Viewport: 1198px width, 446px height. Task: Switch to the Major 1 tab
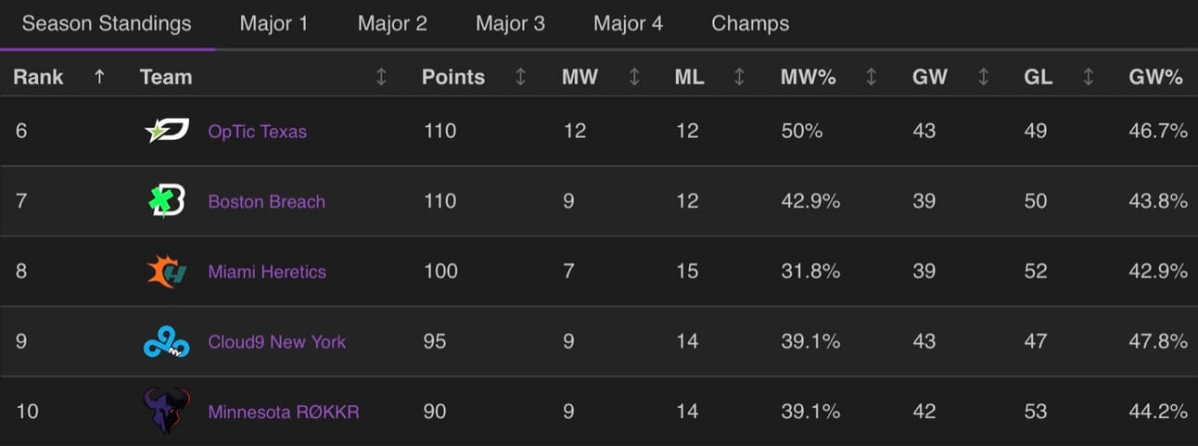point(274,23)
